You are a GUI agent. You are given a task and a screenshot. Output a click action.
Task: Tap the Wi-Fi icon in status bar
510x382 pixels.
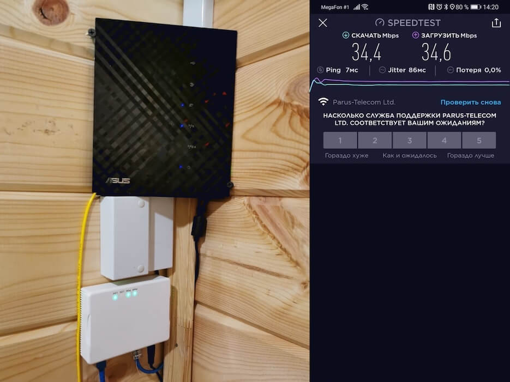click(x=365, y=7)
